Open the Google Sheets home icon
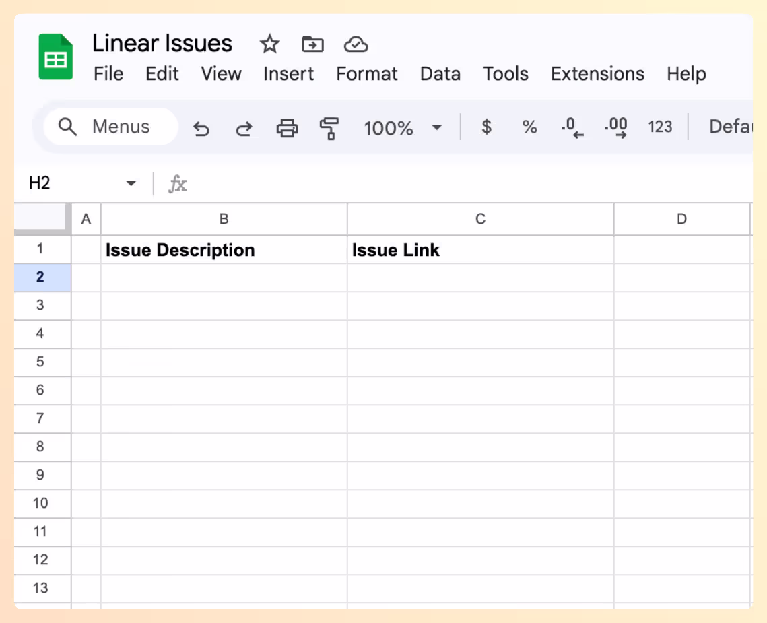Screen dimensions: 767x623 tap(56, 57)
